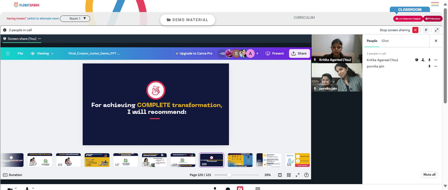Click switch to alternate room link

(43, 18)
